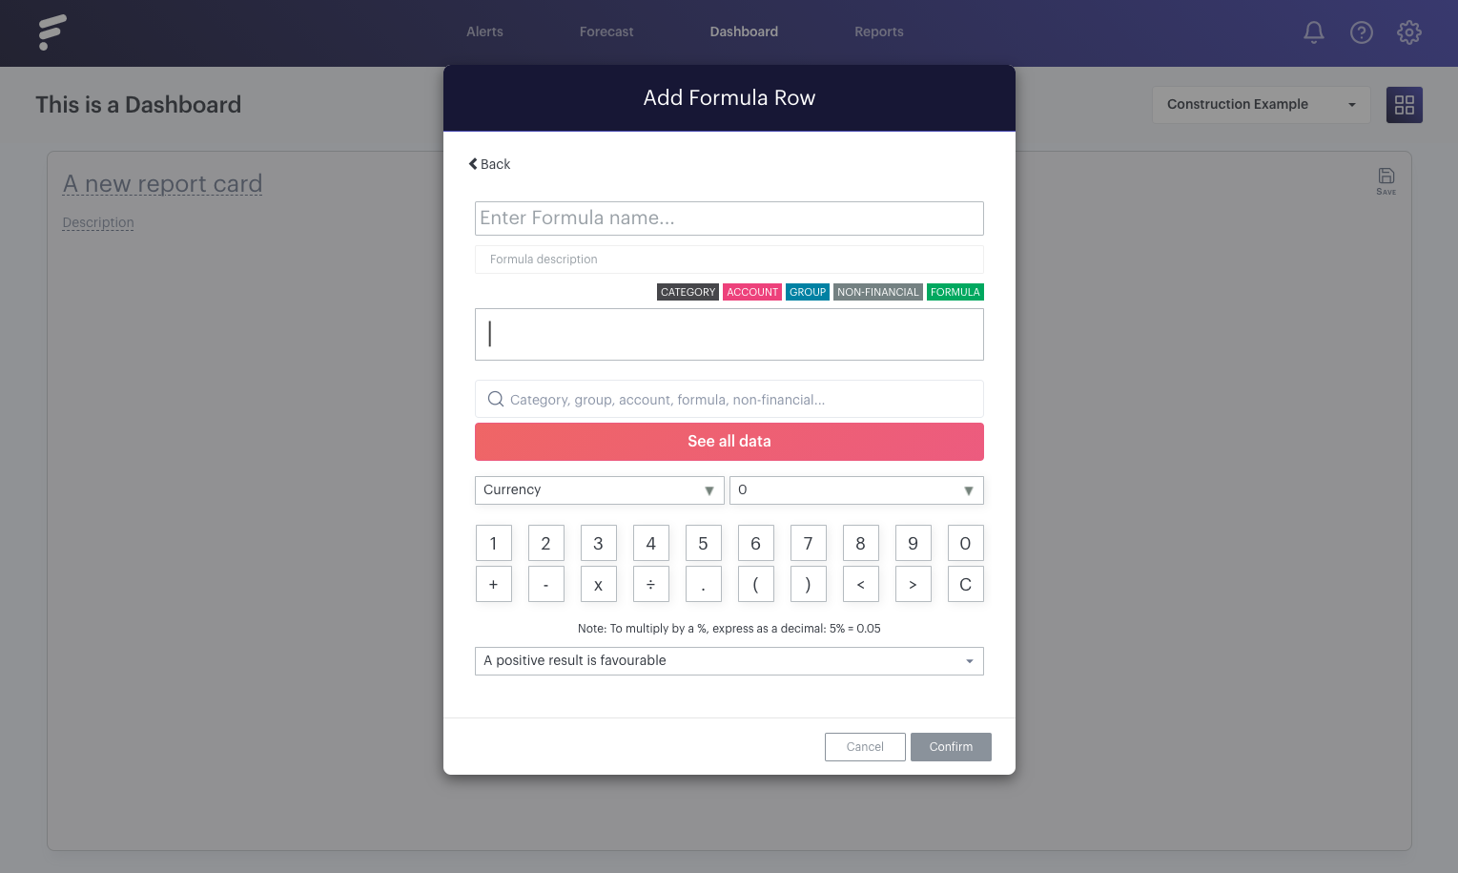The width and height of the screenshot is (1458, 873).
Task: Click the See all data button
Action: [x=729, y=442]
